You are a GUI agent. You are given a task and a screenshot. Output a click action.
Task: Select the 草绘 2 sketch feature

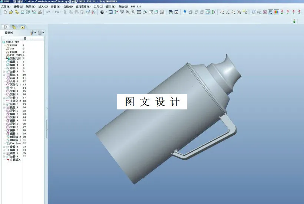pos(12,68)
